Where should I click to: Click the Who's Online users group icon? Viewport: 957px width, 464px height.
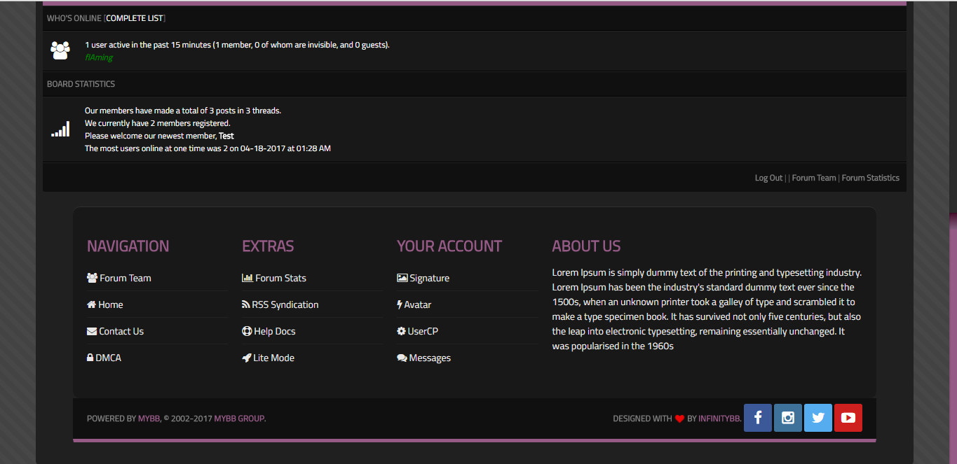pos(60,50)
